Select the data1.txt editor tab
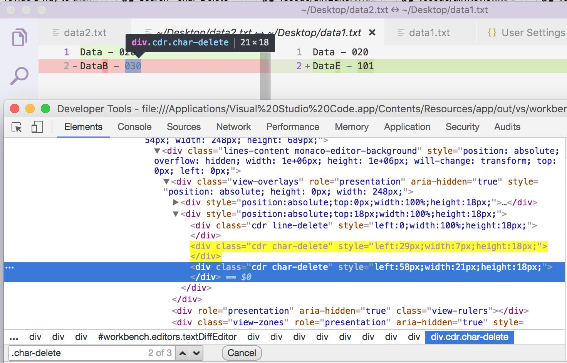This screenshot has height=363, width=567. pyautogui.click(x=429, y=33)
